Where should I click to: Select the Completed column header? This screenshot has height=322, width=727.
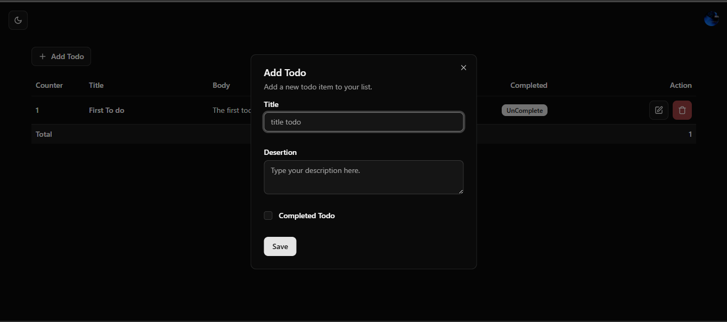(528, 85)
